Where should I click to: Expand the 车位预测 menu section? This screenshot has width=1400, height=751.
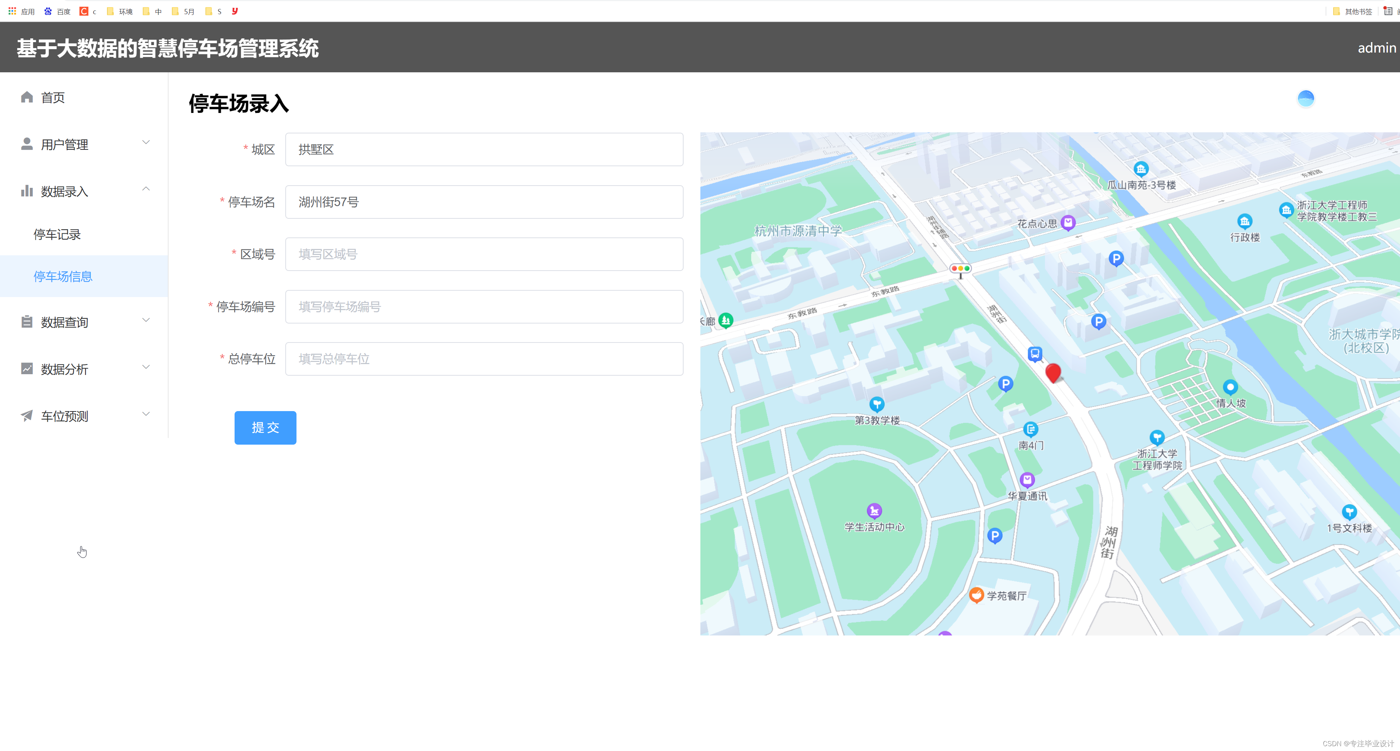pos(146,414)
